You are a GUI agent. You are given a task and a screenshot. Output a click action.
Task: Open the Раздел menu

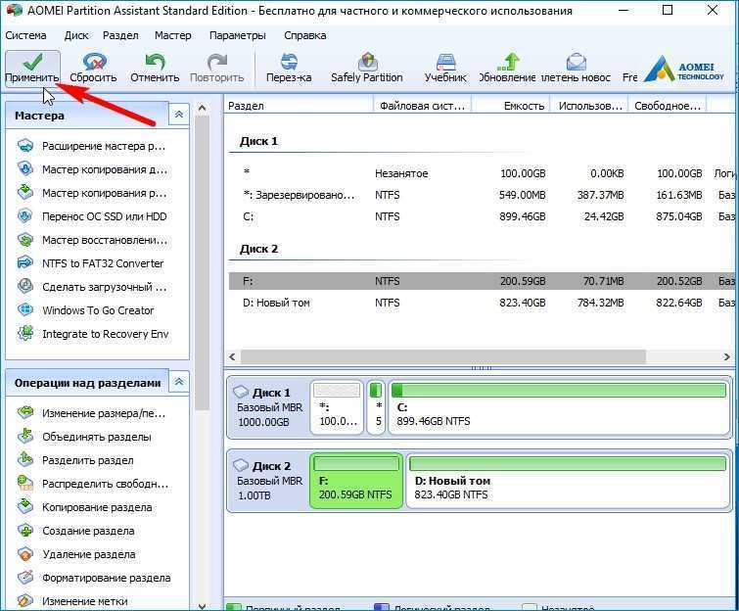(x=120, y=35)
